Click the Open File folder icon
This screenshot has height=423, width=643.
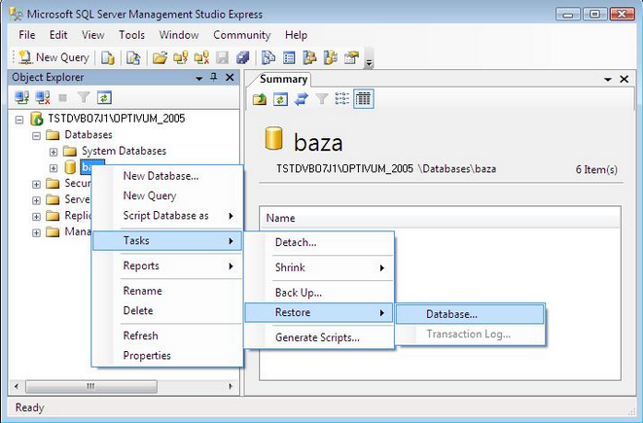coord(160,57)
